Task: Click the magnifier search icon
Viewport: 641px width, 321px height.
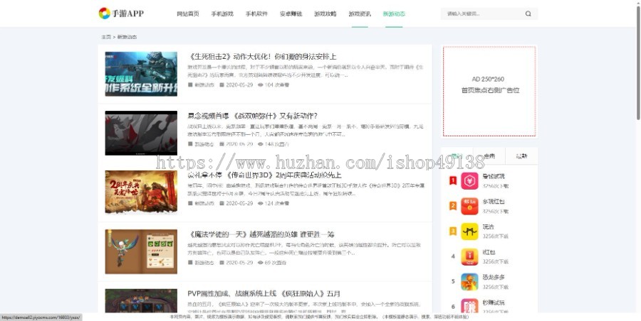Action: click(528, 14)
